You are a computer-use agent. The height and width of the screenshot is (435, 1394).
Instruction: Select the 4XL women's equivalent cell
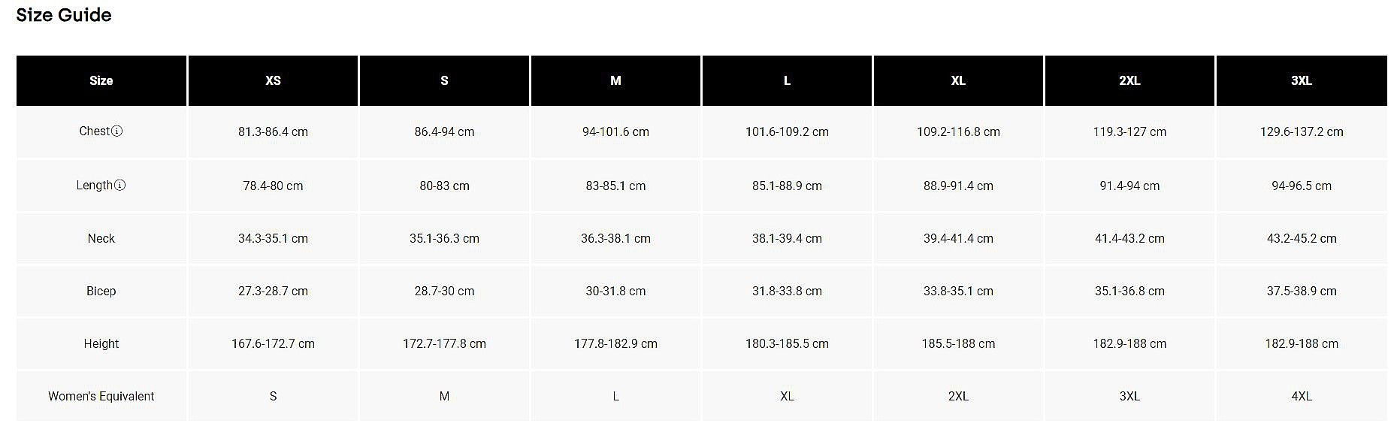1301,396
